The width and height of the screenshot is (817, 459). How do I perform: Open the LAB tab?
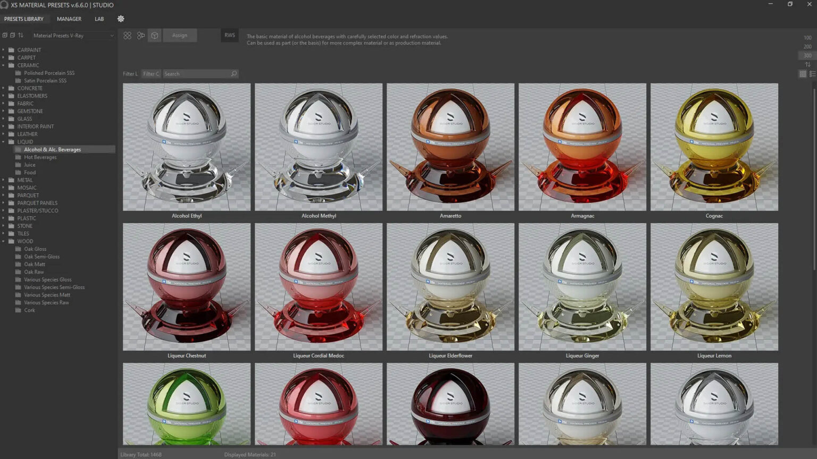tap(99, 19)
